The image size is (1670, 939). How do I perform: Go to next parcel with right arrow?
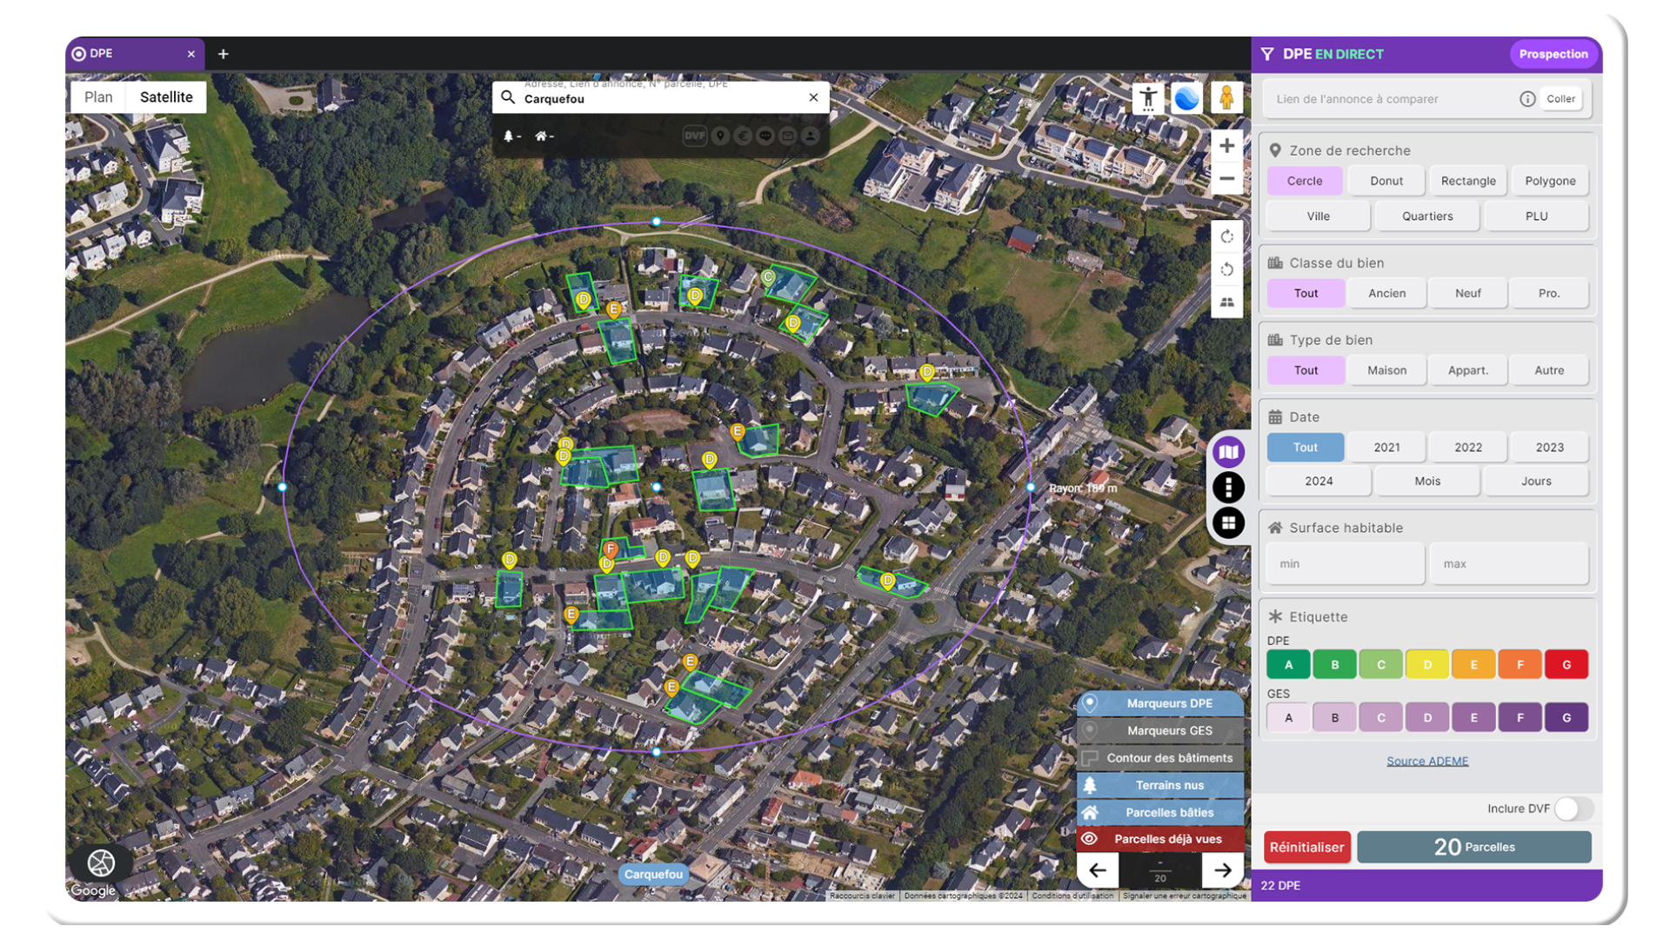click(x=1222, y=869)
